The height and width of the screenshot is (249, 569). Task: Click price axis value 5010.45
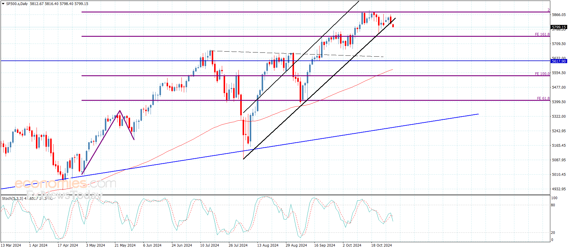coord(559,174)
